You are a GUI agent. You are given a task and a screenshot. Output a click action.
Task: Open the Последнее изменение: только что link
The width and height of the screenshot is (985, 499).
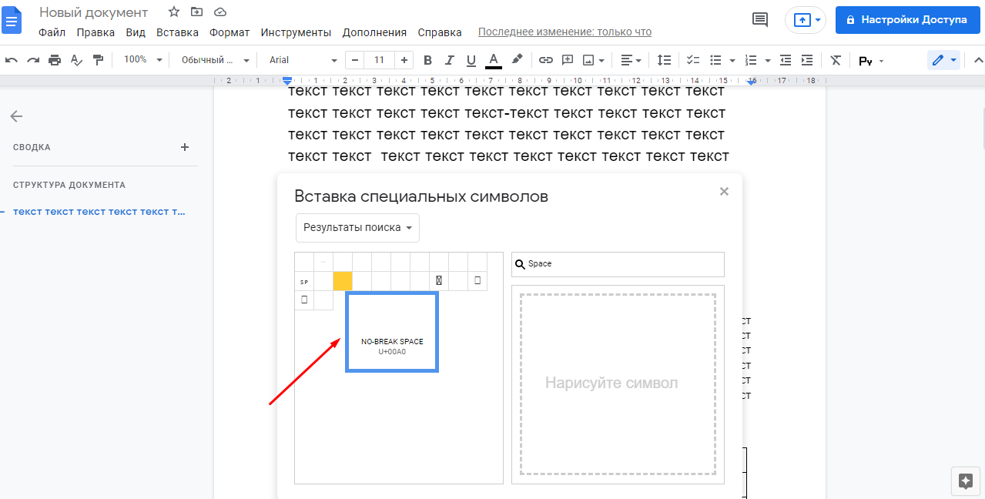tap(565, 32)
